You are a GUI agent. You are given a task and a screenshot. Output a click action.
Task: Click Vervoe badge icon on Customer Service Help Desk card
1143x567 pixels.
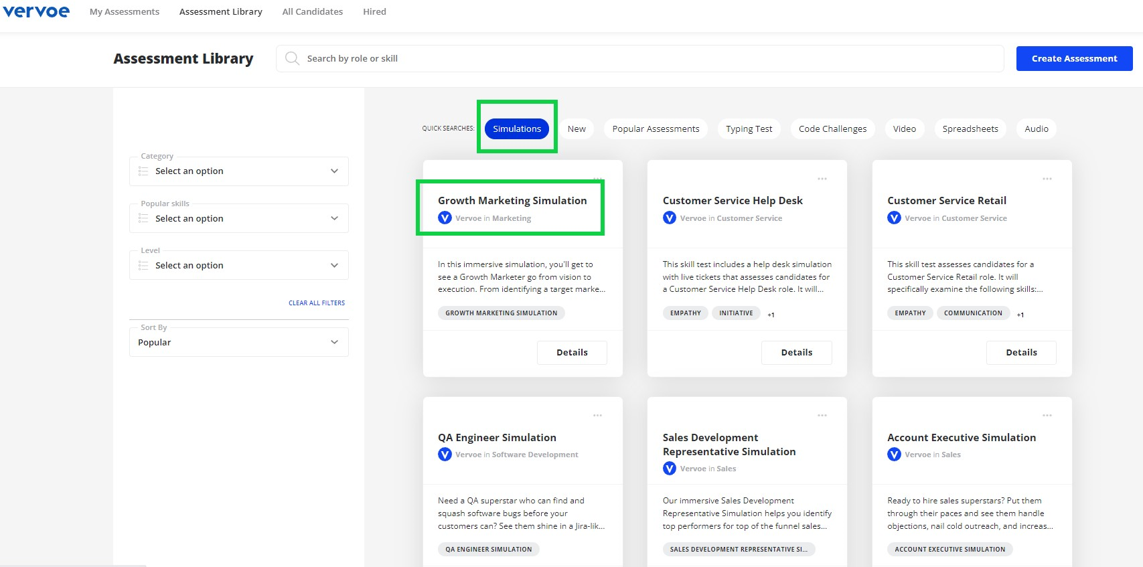click(670, 218)
